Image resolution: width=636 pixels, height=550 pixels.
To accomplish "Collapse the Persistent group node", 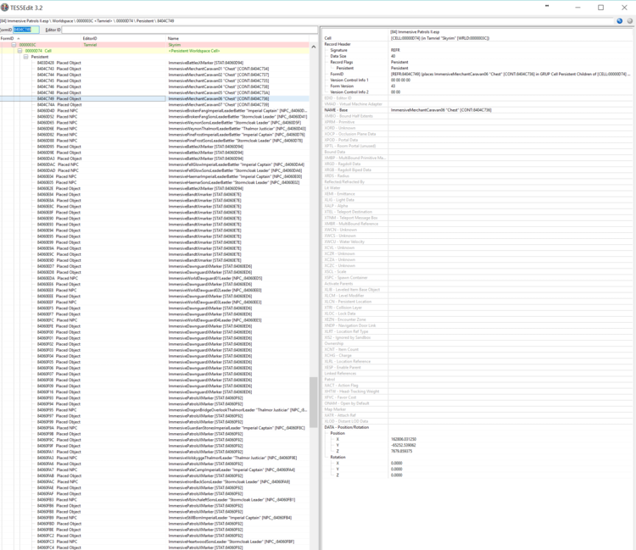I will point(25,57).
